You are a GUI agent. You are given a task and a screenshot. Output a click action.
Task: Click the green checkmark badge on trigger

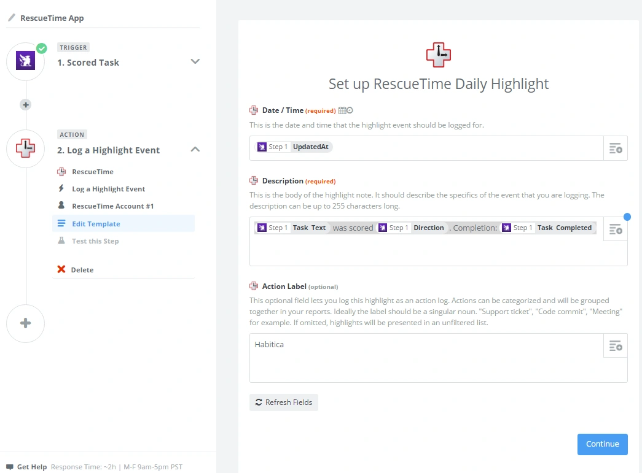click(x=41, y=48)
